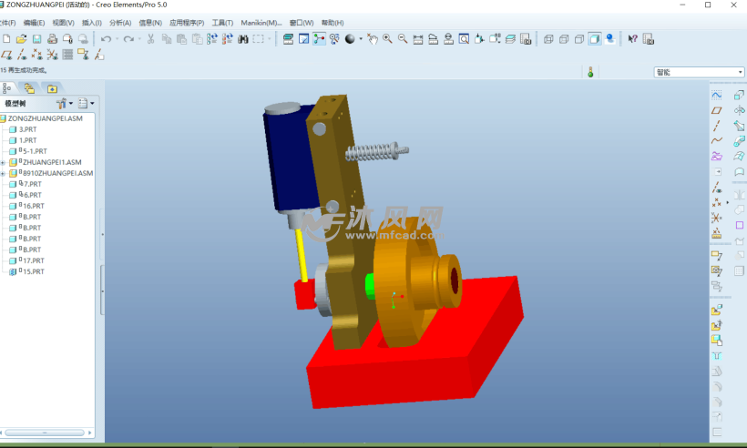Screen dimensions: 747x448
Task: Expand the ZHUANGPEI1.ASM subassembly
Action: tap(3, 163)
